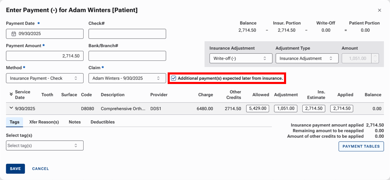
Task: Click the Amount stepper arrows
Action: pyautogui.click(x=375, y=58)
